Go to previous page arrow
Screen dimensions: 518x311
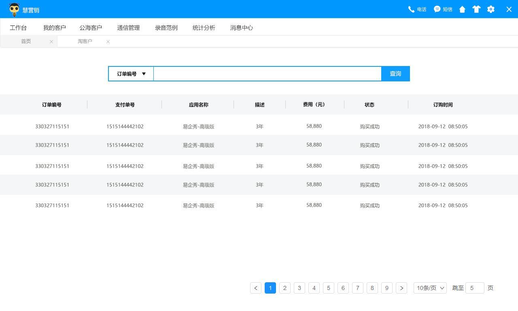point(256,288)
